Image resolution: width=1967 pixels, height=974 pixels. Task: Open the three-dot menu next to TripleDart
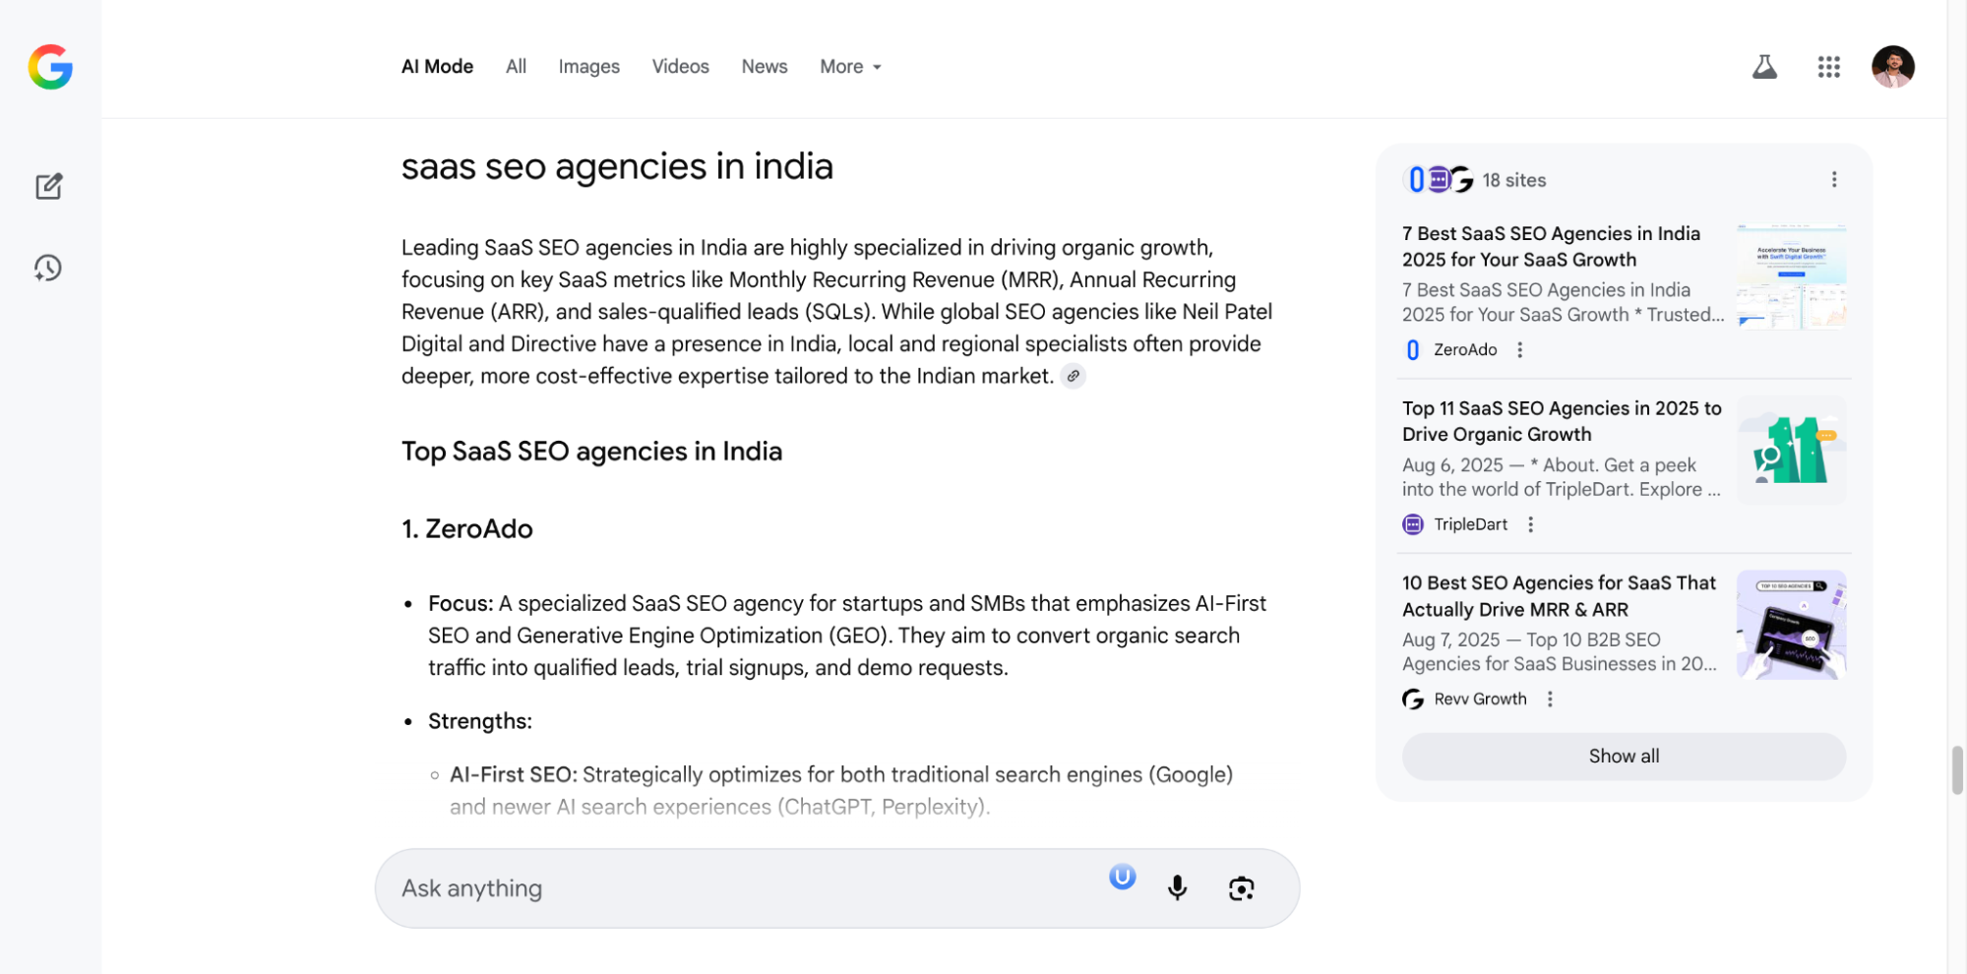[x=1530, y=524]
